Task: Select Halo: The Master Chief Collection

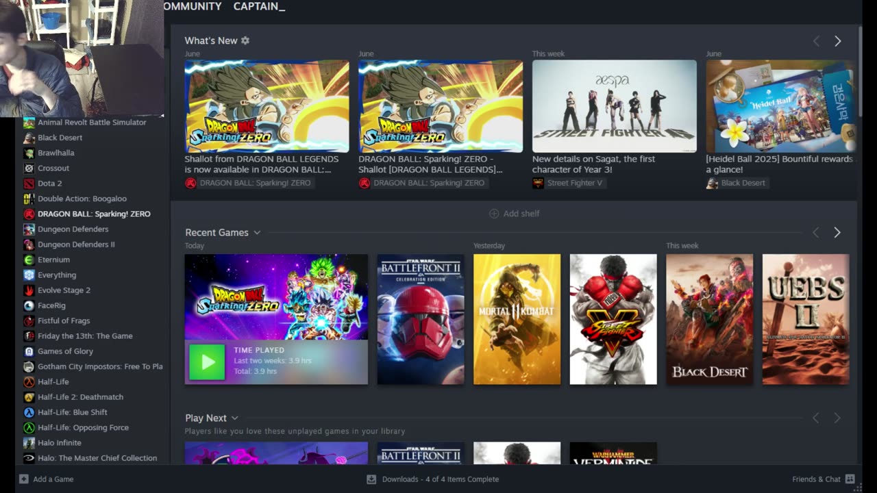Action: point(97,458)
